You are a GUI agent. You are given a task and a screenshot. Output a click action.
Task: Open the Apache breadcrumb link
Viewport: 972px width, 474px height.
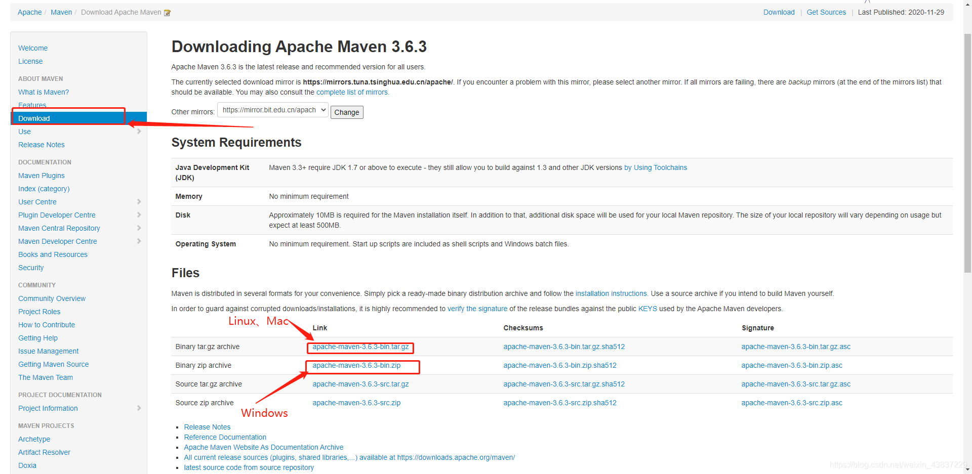tap(30, 12)
